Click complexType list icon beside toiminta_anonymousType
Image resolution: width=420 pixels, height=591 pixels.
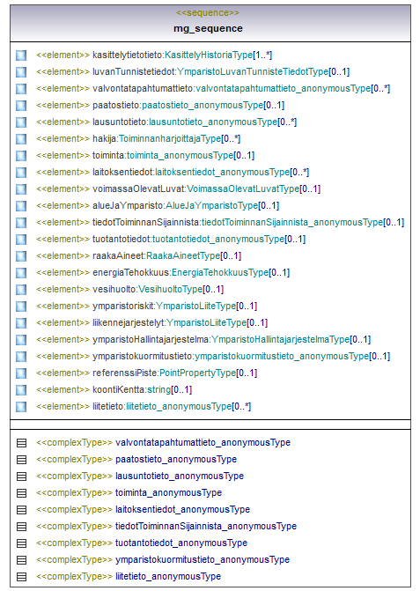[21, 493]
